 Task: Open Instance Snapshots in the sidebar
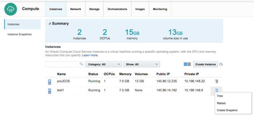pos(19,34)
